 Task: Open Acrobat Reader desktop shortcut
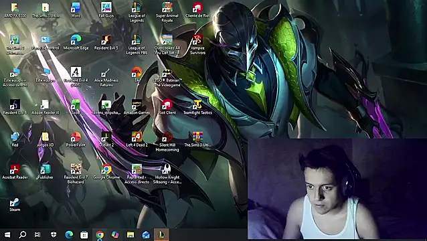tap(15, 171)
